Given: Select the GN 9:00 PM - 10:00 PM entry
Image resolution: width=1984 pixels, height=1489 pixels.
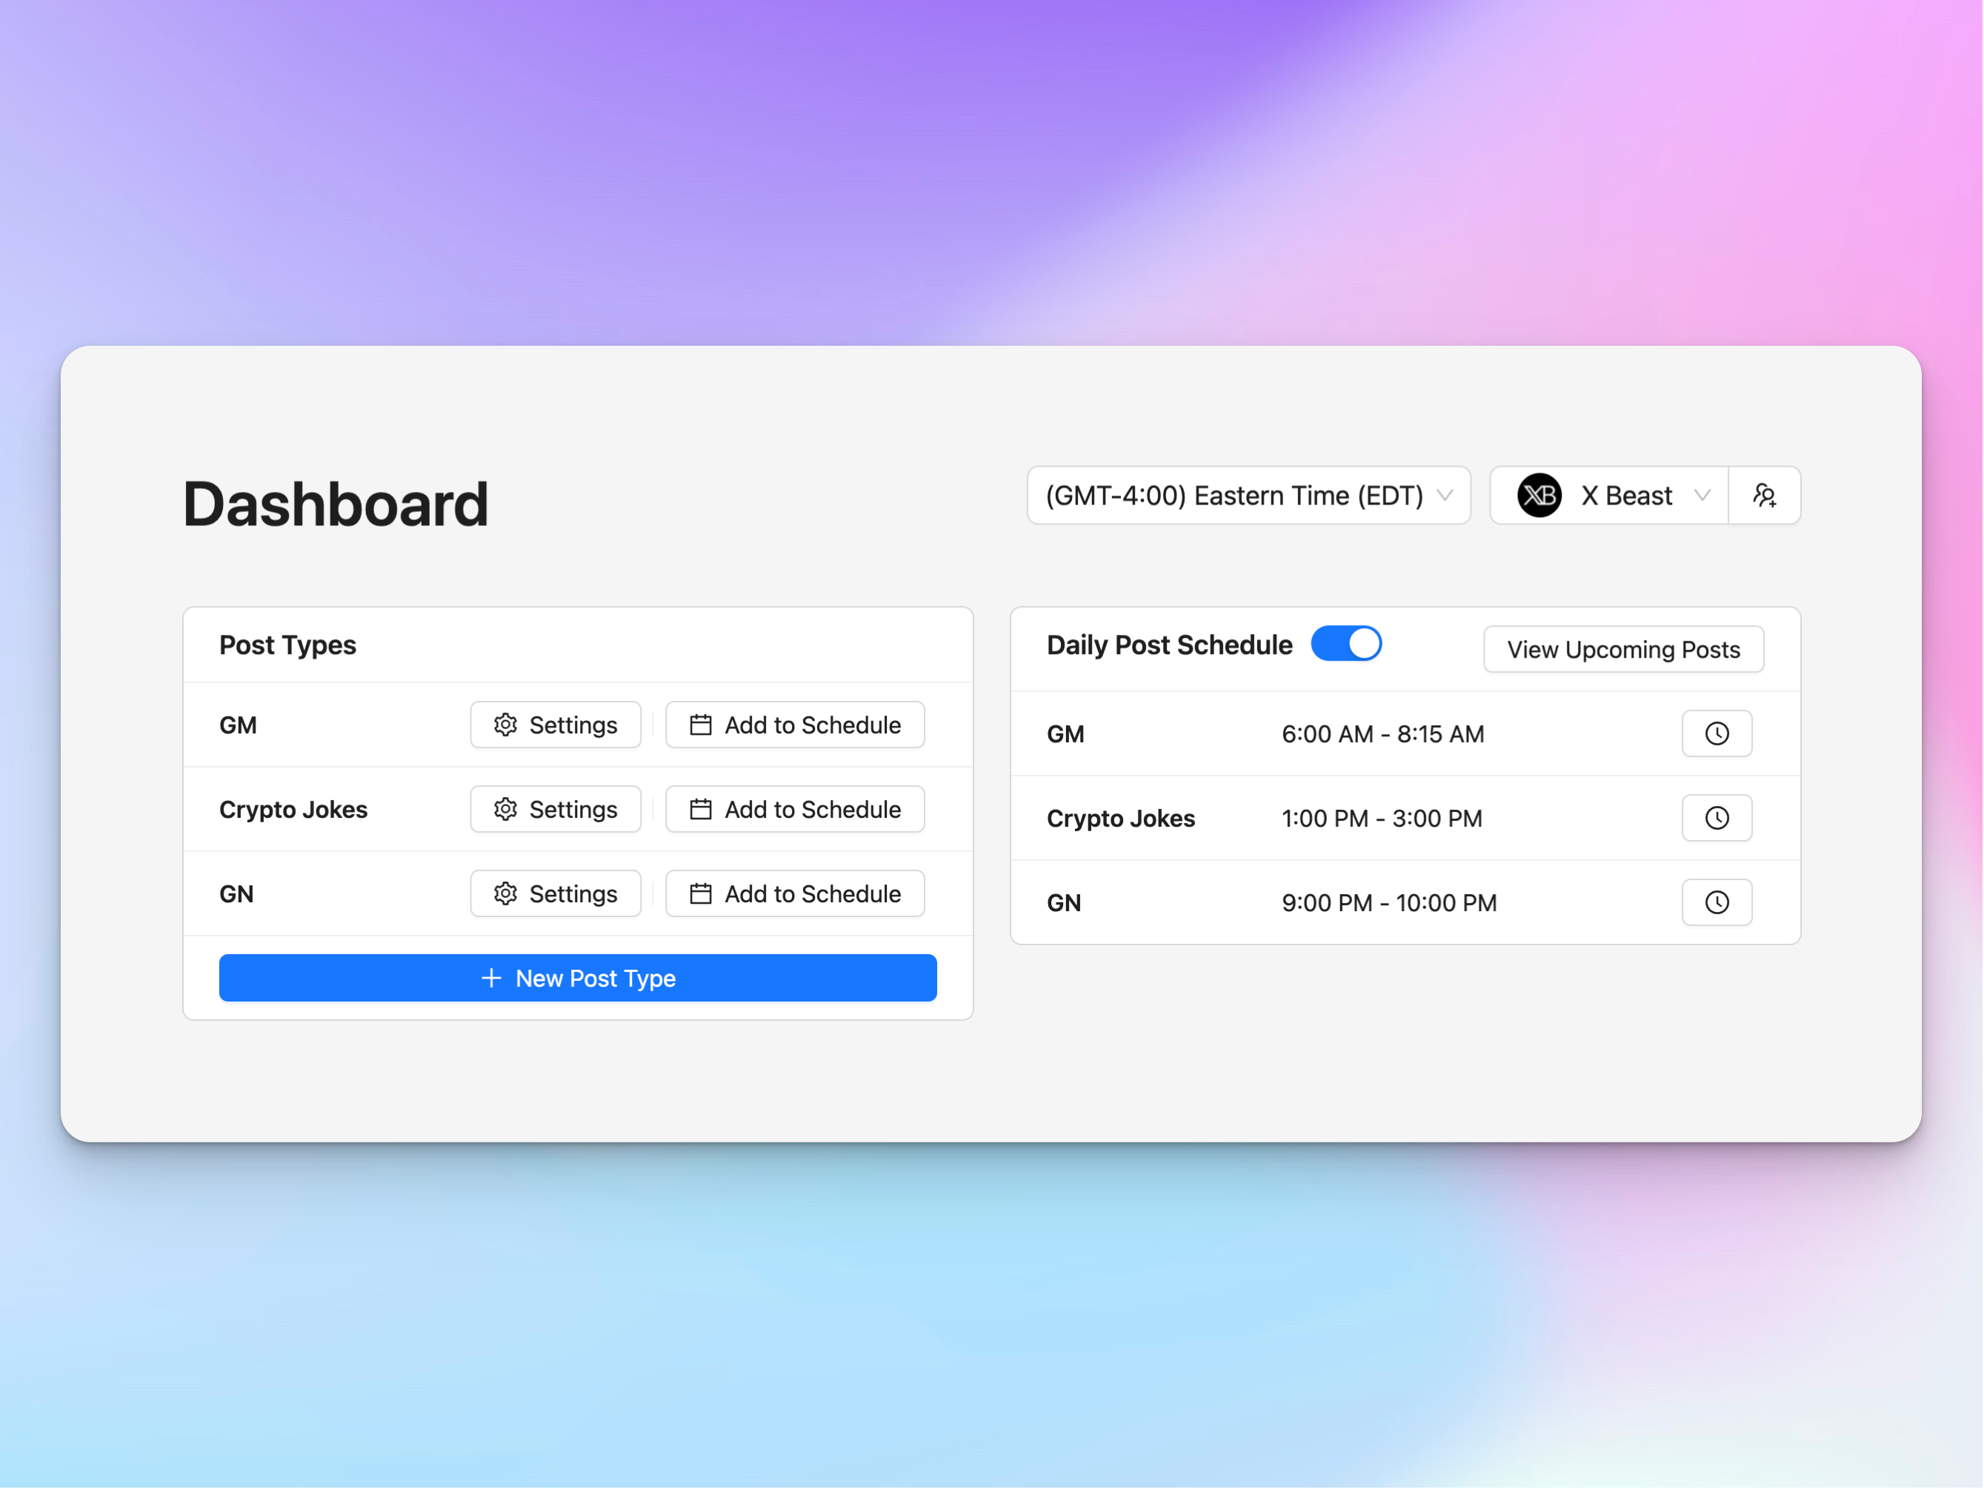Looking at the screenshot, I should tap(1388, 902).
